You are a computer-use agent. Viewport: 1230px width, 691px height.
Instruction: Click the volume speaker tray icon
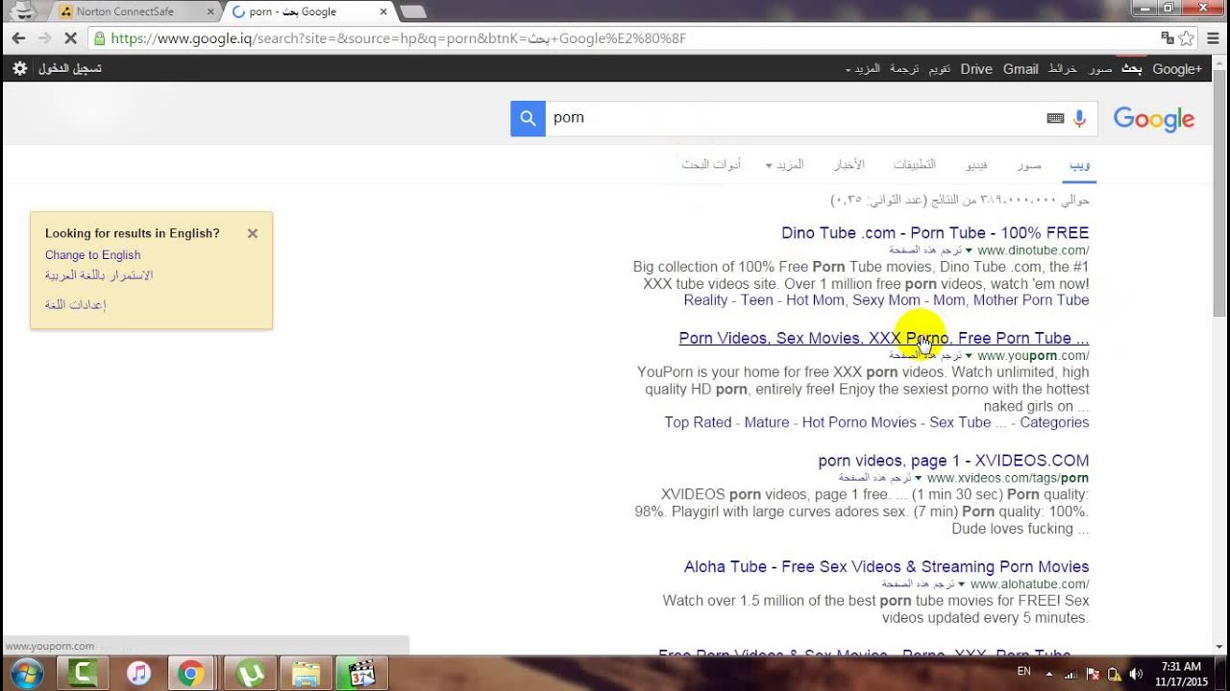(x=1136, y=674)
